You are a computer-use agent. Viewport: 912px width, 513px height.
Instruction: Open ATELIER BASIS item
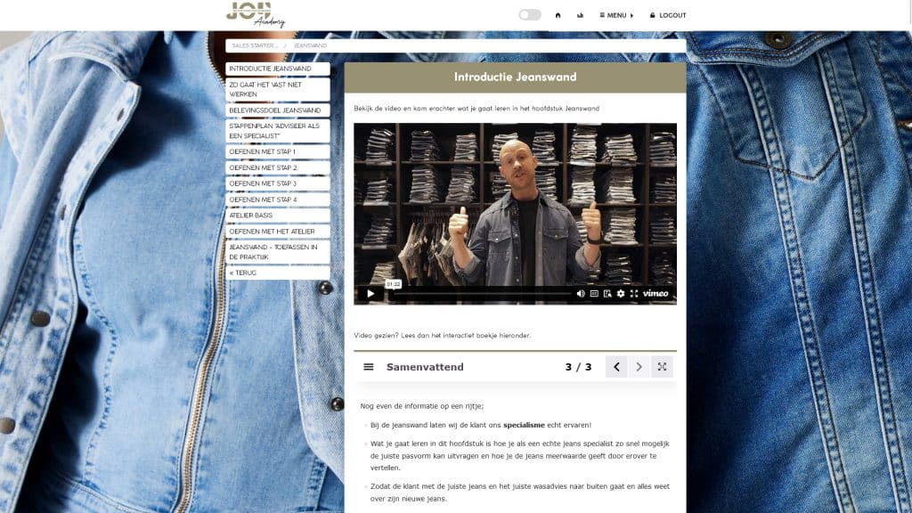pos(278,216)
